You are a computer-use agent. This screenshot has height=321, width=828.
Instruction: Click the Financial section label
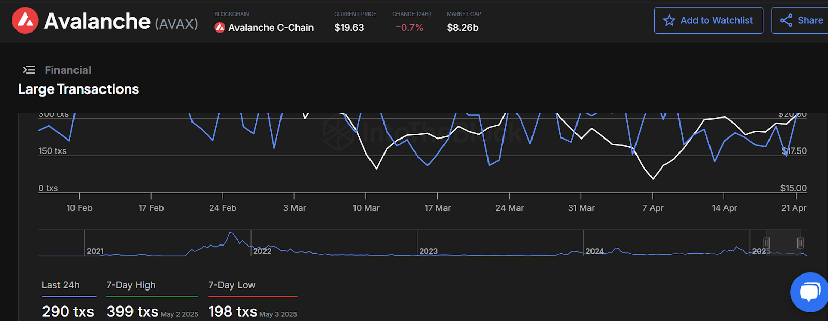pos(68,70)
